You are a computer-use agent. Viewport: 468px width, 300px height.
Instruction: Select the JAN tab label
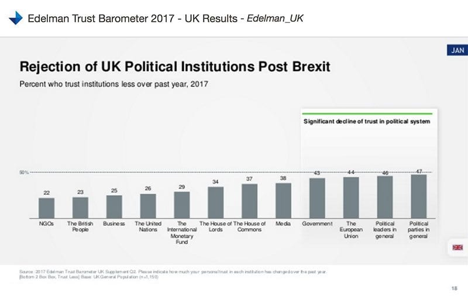pyautogui.click(x=457, y=50)
